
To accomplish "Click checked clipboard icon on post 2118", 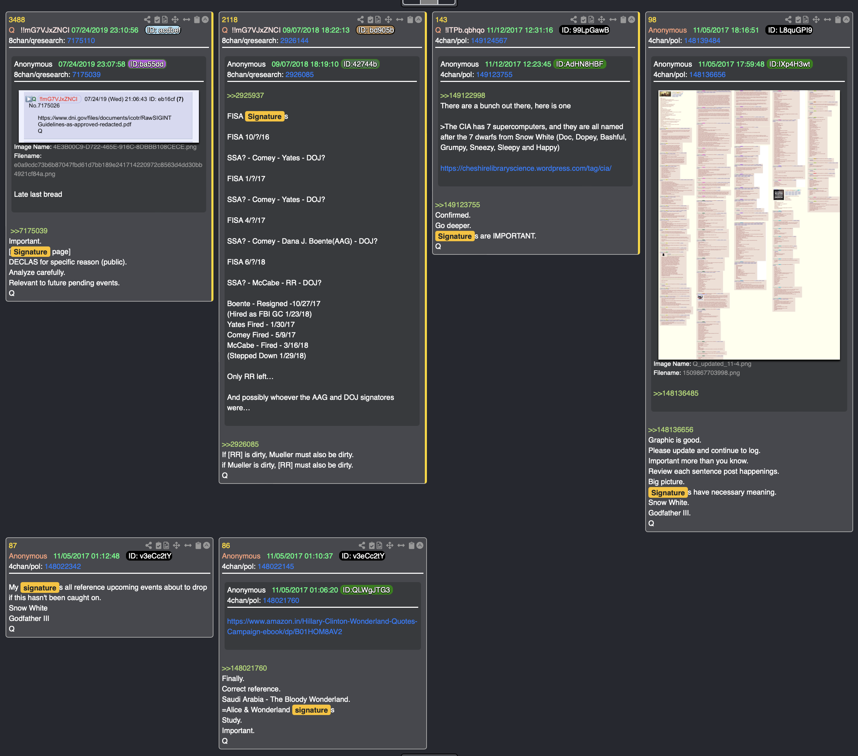I will tap(370, 20).
